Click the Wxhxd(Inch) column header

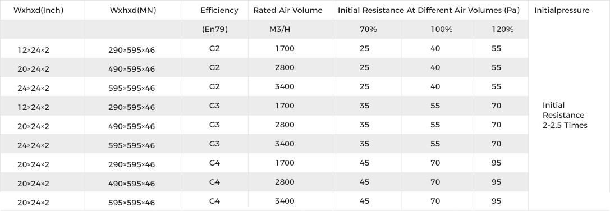coord(38,11)
